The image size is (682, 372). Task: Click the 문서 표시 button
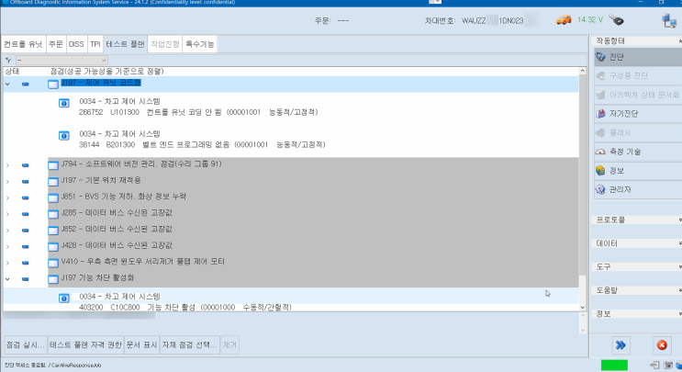[141, 345]
